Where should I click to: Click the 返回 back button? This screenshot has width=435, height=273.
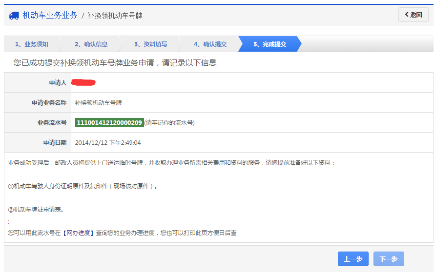coord(413,15)
